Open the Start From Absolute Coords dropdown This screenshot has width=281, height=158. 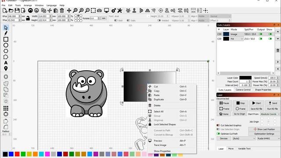270,114
